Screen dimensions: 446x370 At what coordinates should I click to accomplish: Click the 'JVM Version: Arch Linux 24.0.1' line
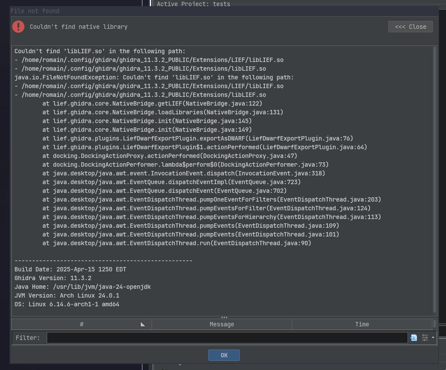(67, 295)
